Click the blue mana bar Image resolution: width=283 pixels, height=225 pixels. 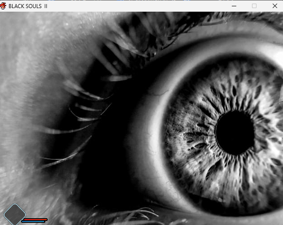[x=33, y=221]
